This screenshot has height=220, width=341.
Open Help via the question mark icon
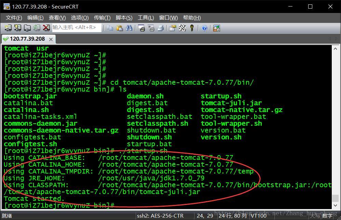[x=204, y=28]
